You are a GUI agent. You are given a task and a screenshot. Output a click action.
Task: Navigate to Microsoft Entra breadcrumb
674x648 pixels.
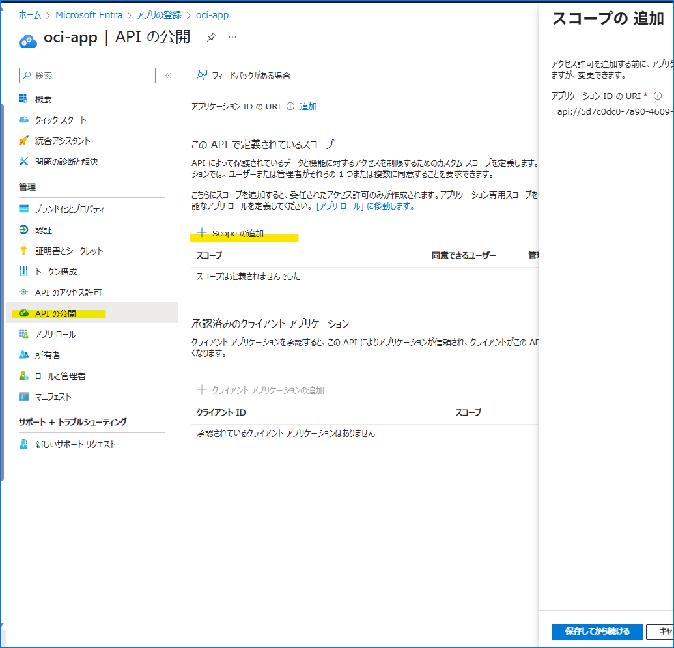click(x=89, y=15)
